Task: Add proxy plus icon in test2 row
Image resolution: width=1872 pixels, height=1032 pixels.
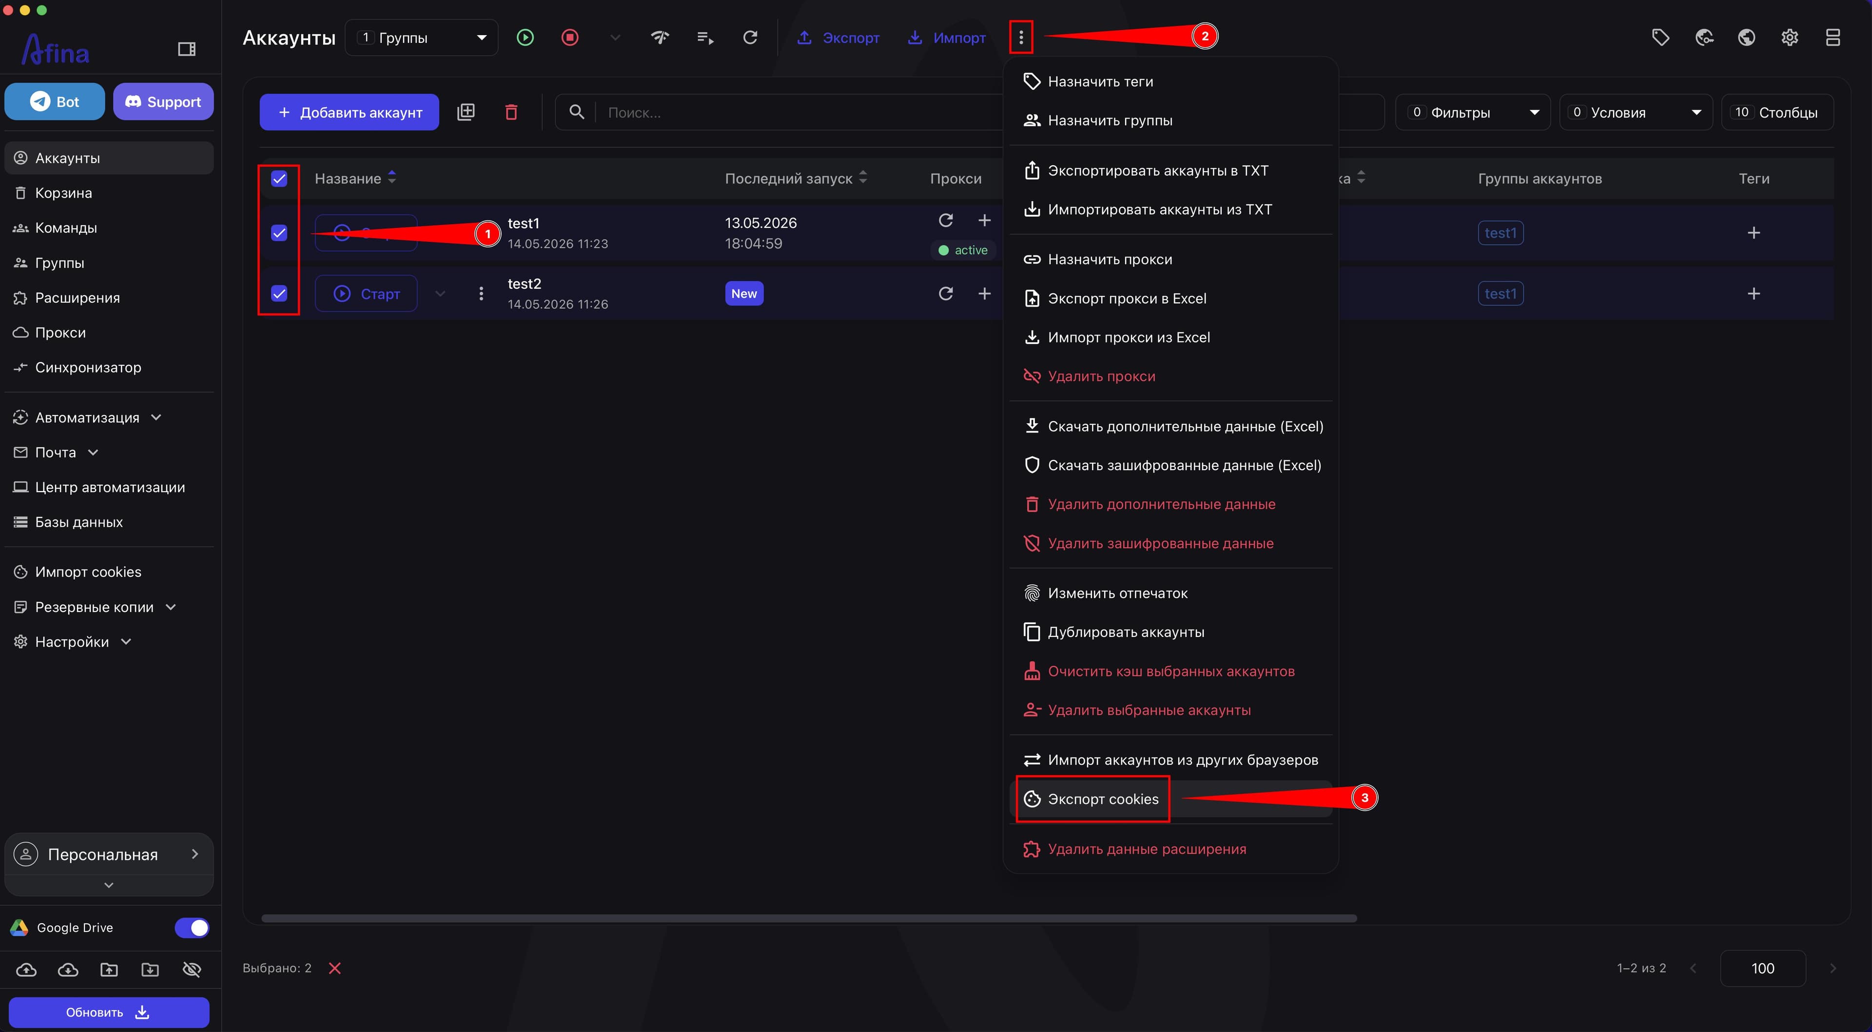Action: [x=984, y=293]
